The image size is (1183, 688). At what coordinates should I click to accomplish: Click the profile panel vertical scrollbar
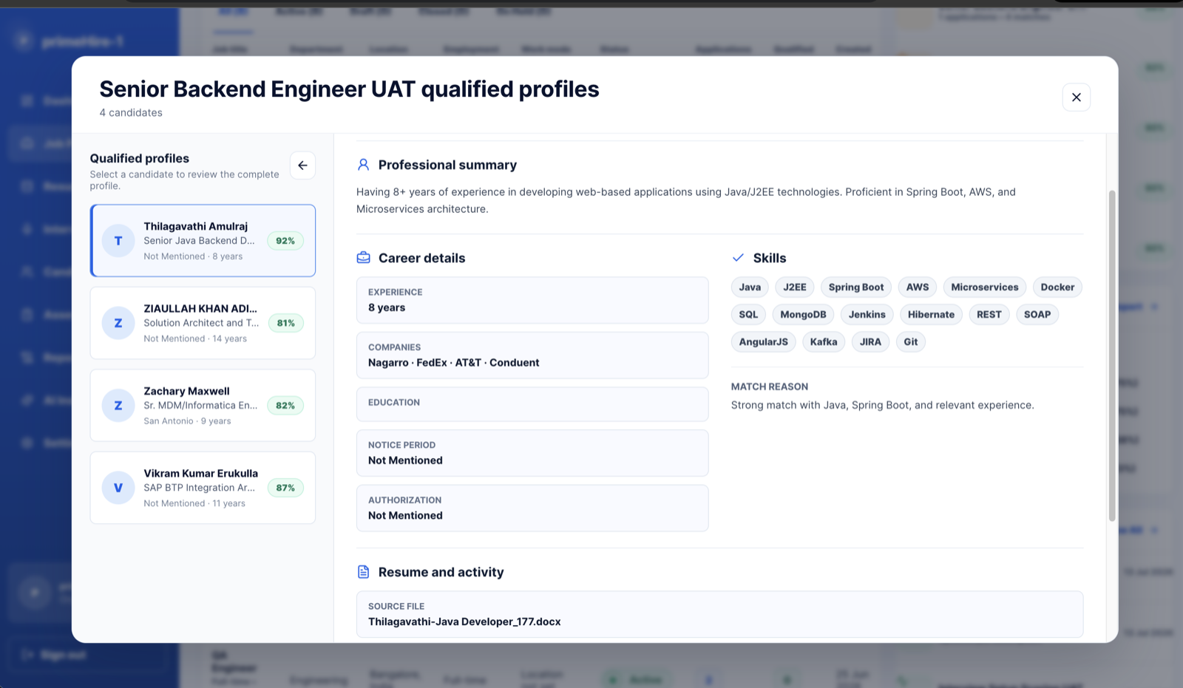click(1112, 355)
